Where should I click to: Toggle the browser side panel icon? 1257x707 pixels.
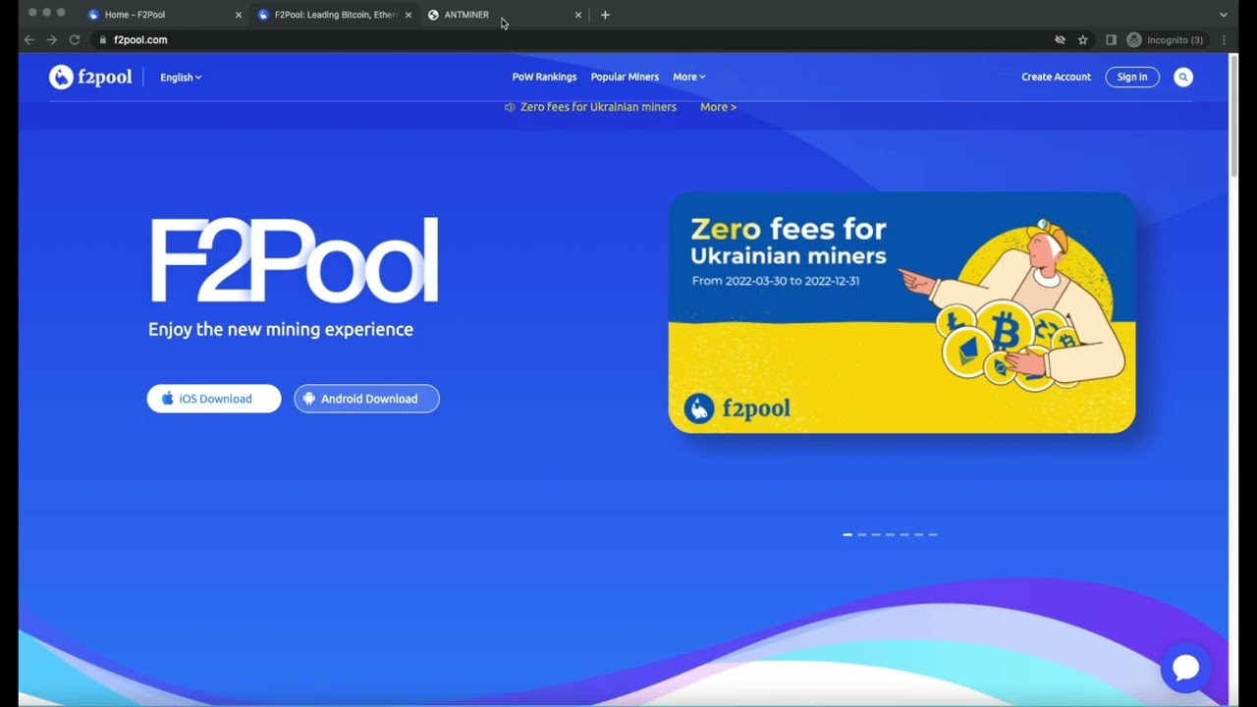point(1111,40)
